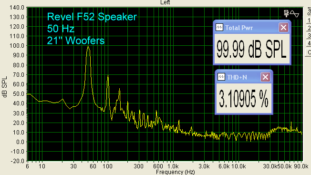Select set button 4
Image resolution: width=311 pixels, height=175 pixels.
[309, 43]
